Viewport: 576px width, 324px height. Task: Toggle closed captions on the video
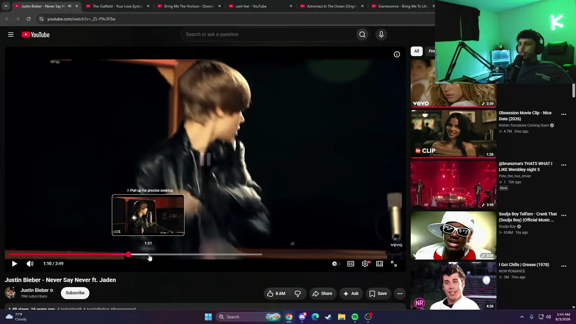coord(351,264)
